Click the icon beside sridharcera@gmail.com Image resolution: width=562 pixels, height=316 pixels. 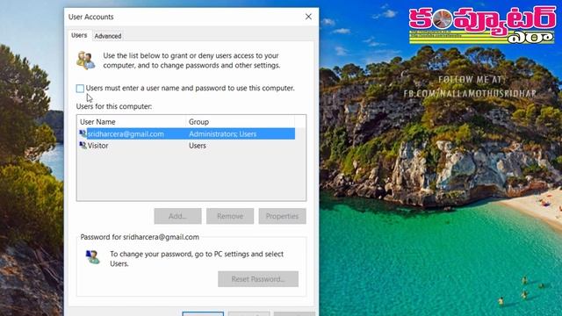click(83, 133)
